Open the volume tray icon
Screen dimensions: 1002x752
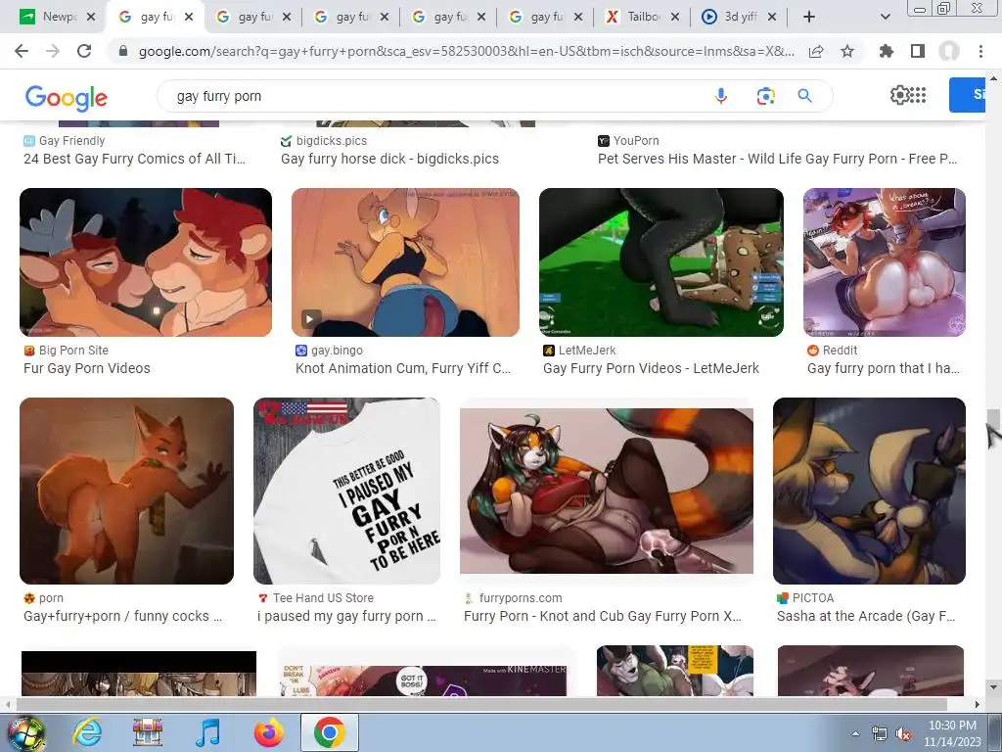903,734
